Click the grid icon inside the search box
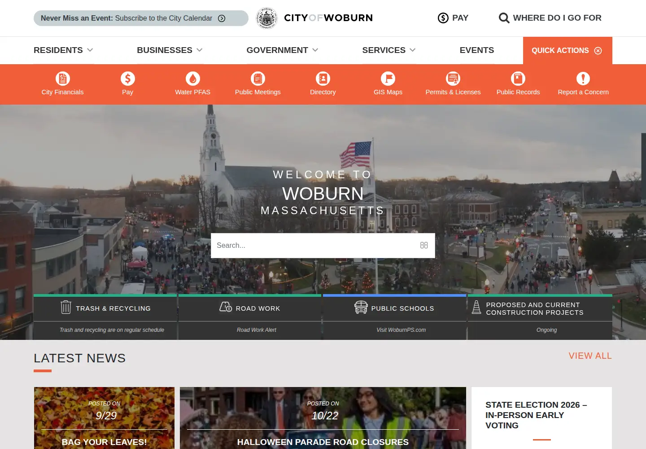646x449 pixels. pos(424,245)
